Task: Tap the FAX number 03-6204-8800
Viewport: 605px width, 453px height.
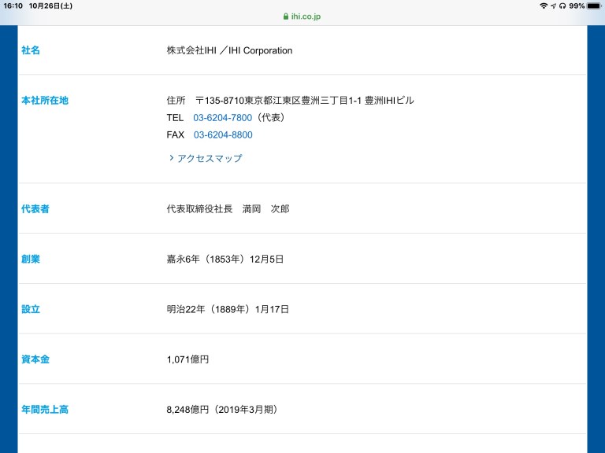Action: (x=223, y=135)
